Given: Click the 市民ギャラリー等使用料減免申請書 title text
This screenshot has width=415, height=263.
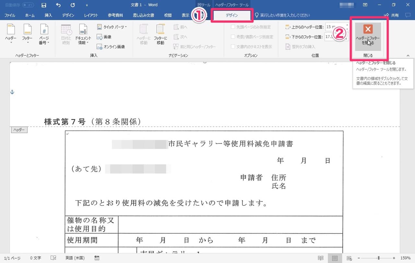Looking at the screenshot, I should [x=231, y=144].
